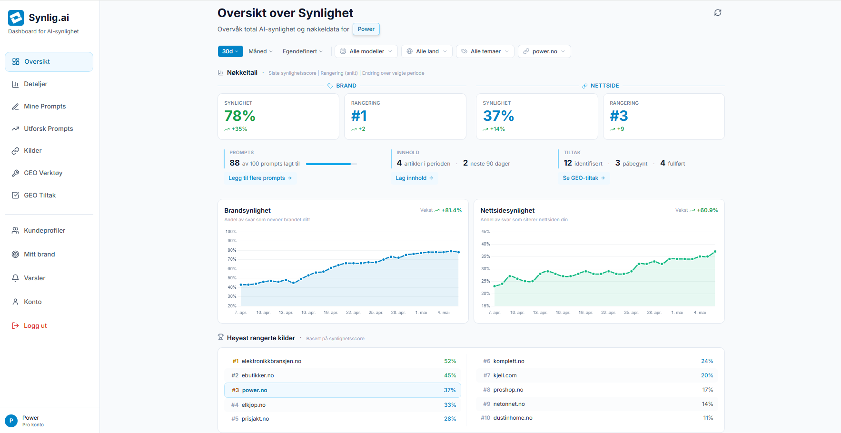Click the Nøkkeltall chart icon
The height and width of the screenshot is (433, 841).
click(220, 73)
